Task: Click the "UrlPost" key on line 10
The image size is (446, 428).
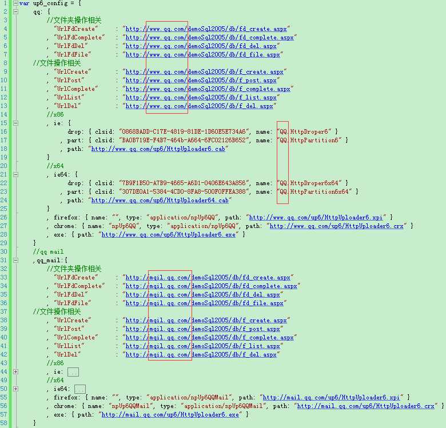Action: tap(69, 80)
